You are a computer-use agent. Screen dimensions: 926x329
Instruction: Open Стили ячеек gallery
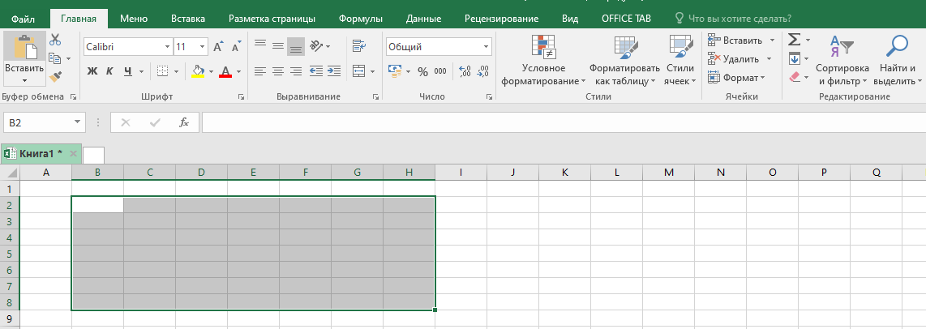[679, 59]
